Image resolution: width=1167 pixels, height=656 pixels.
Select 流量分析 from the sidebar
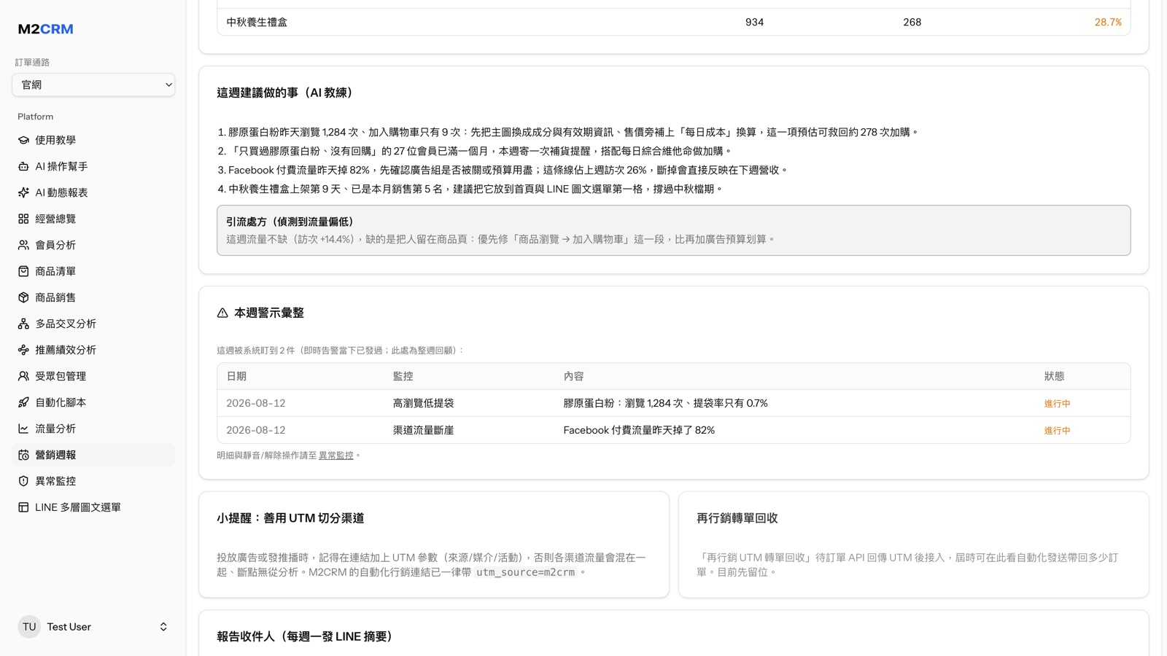pos(93,429)
